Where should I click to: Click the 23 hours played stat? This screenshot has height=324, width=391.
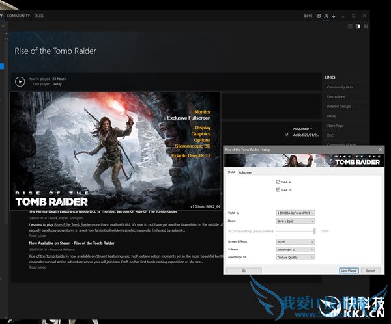59,79
